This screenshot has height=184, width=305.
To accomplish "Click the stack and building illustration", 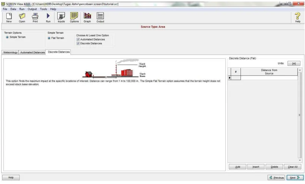I will click(x=115, y=69).
